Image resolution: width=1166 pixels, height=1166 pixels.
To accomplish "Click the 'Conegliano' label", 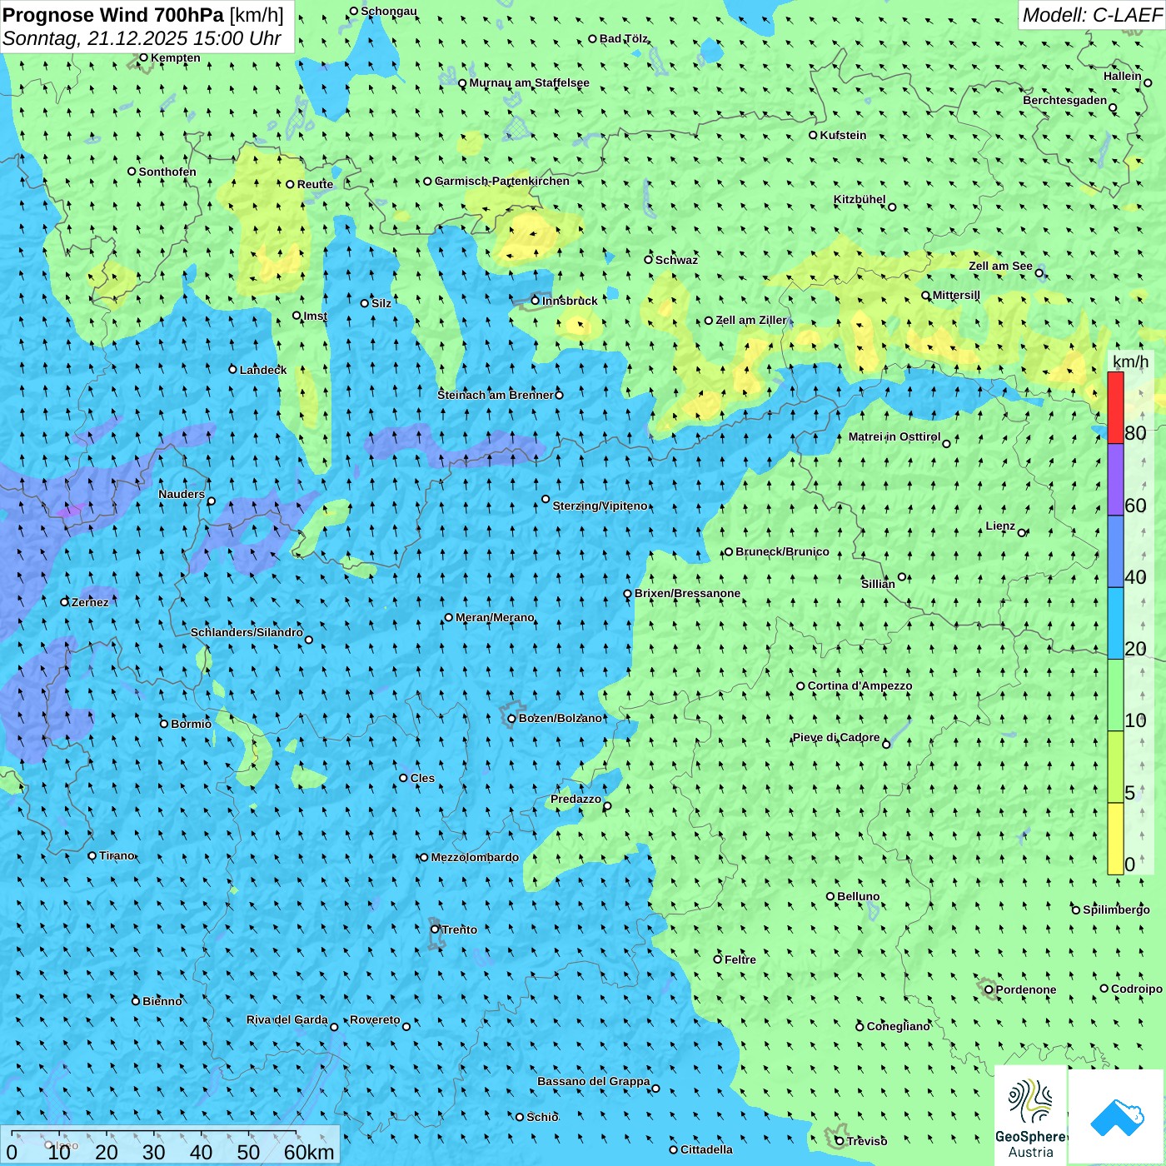I will [898, 1026].
